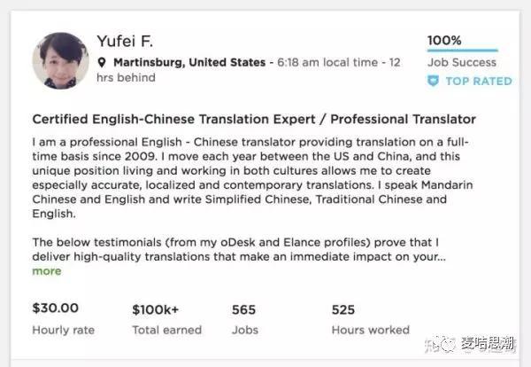Click the Martinsburg, United States location text

click(189, 62)
